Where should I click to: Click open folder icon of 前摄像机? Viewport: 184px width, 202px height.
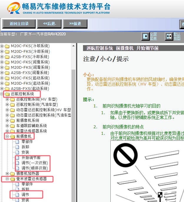coord(12,137)
